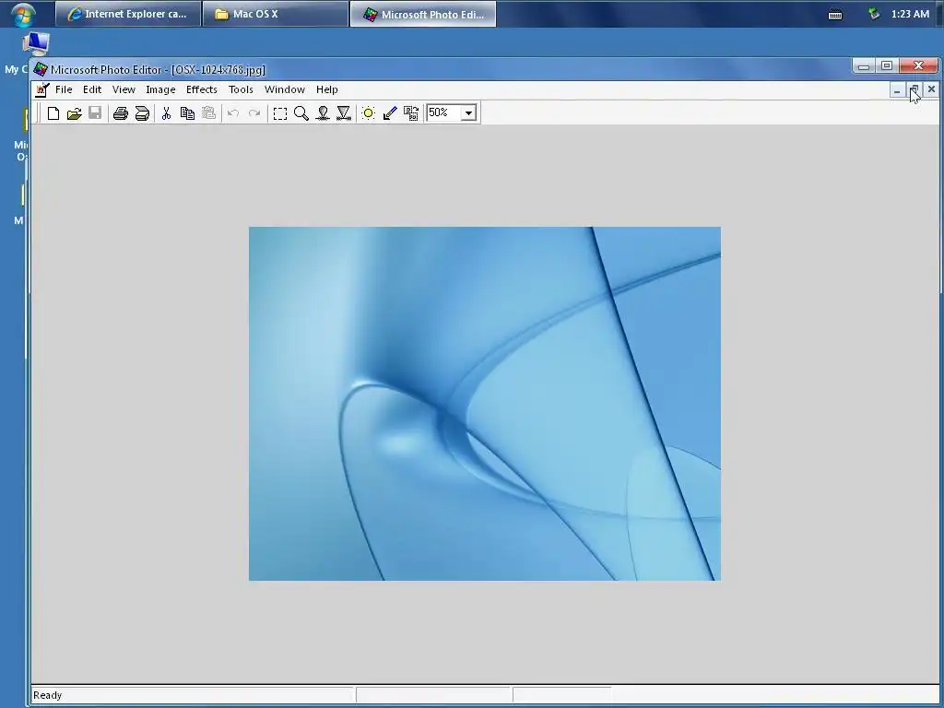Image resolution: width=944 pixels, height=708 pixels.
Task: Click the Scan toolbar icon
Action: 142,113
